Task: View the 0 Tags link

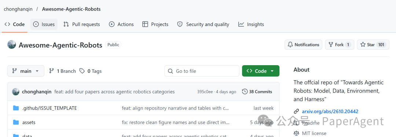Action: pyautogui.click(x=91, y=71)
